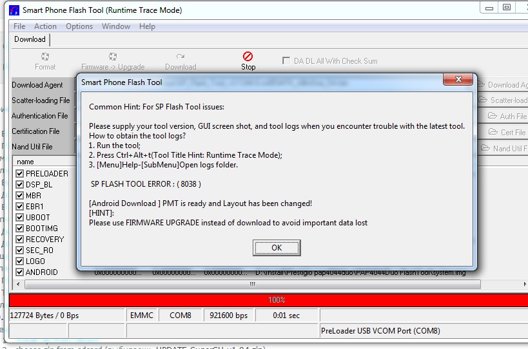This screenshot has width=528, height=349.
Task: Click the Cert File folder icon
Action: coord(494,132)
